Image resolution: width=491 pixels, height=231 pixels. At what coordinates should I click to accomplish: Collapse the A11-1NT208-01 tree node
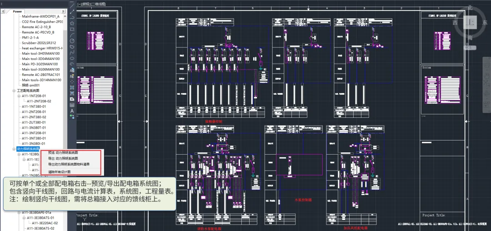coord(19,96)
